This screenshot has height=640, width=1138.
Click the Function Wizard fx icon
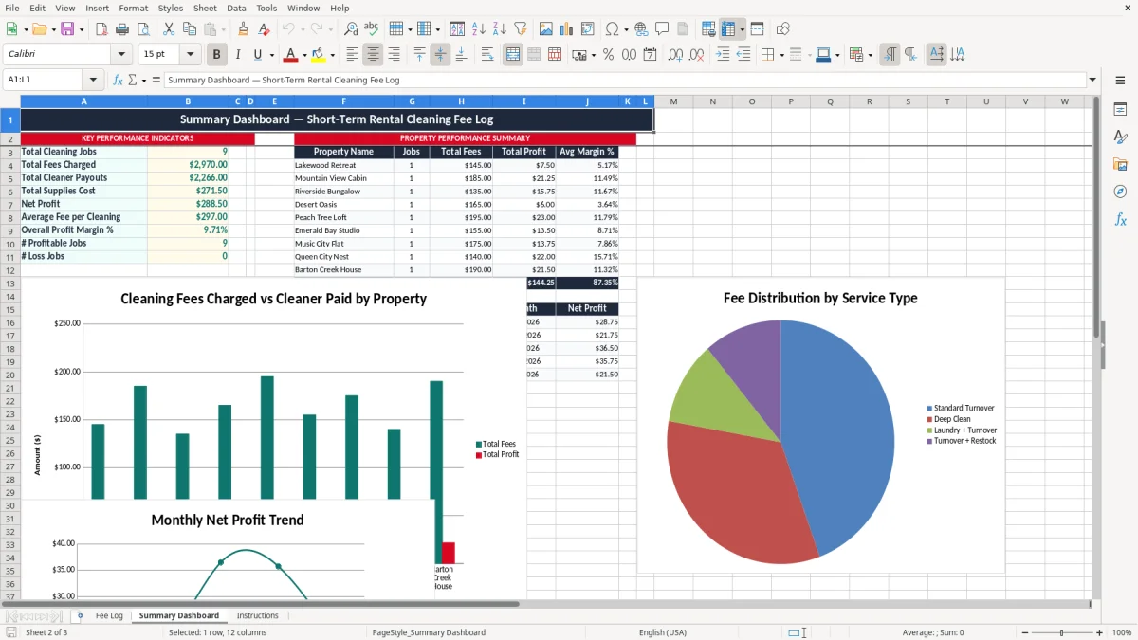[x=119, y=80]
